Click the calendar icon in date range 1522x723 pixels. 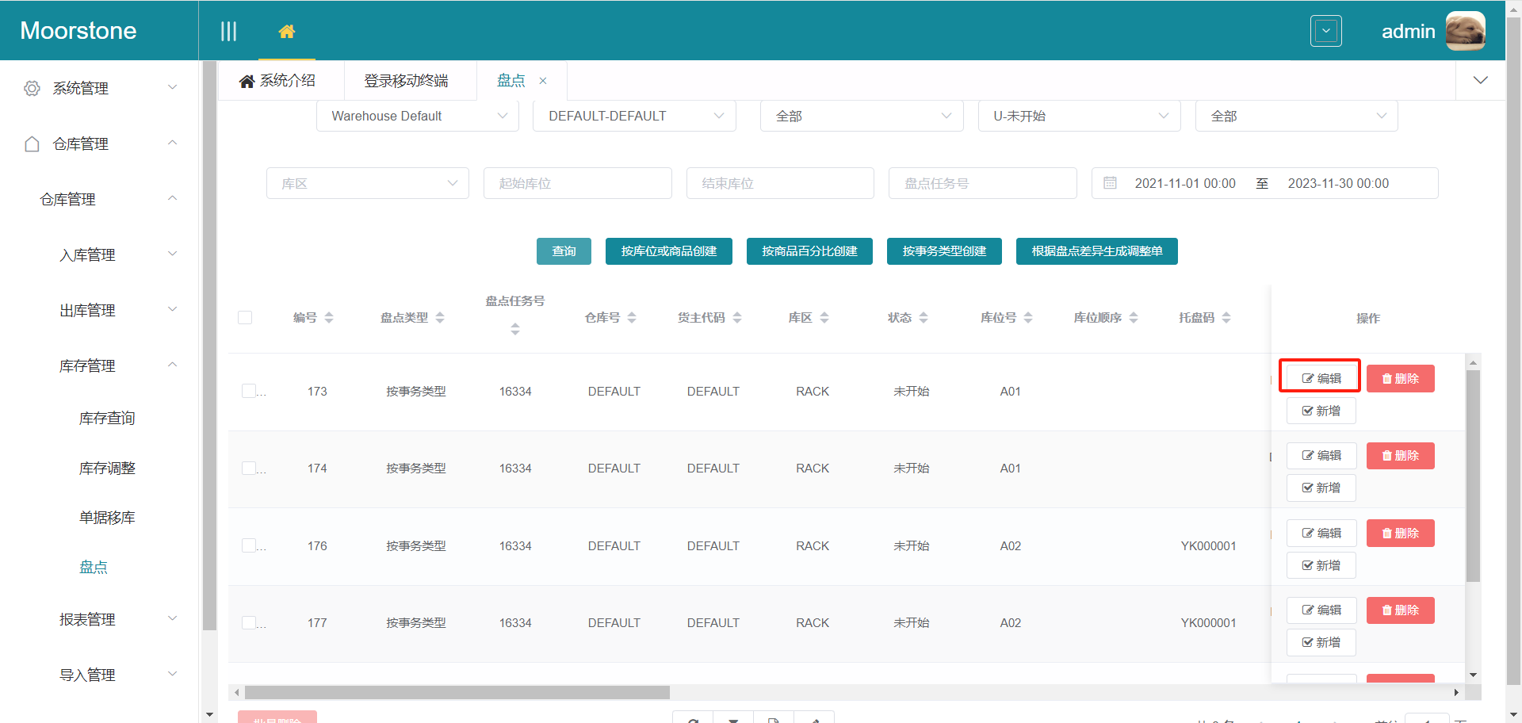tap(1110, 183)
